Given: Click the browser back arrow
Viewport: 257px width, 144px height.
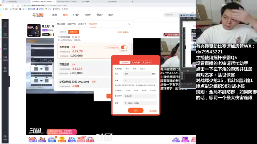Looking at the screenshot, I should (x=4, y=5).
